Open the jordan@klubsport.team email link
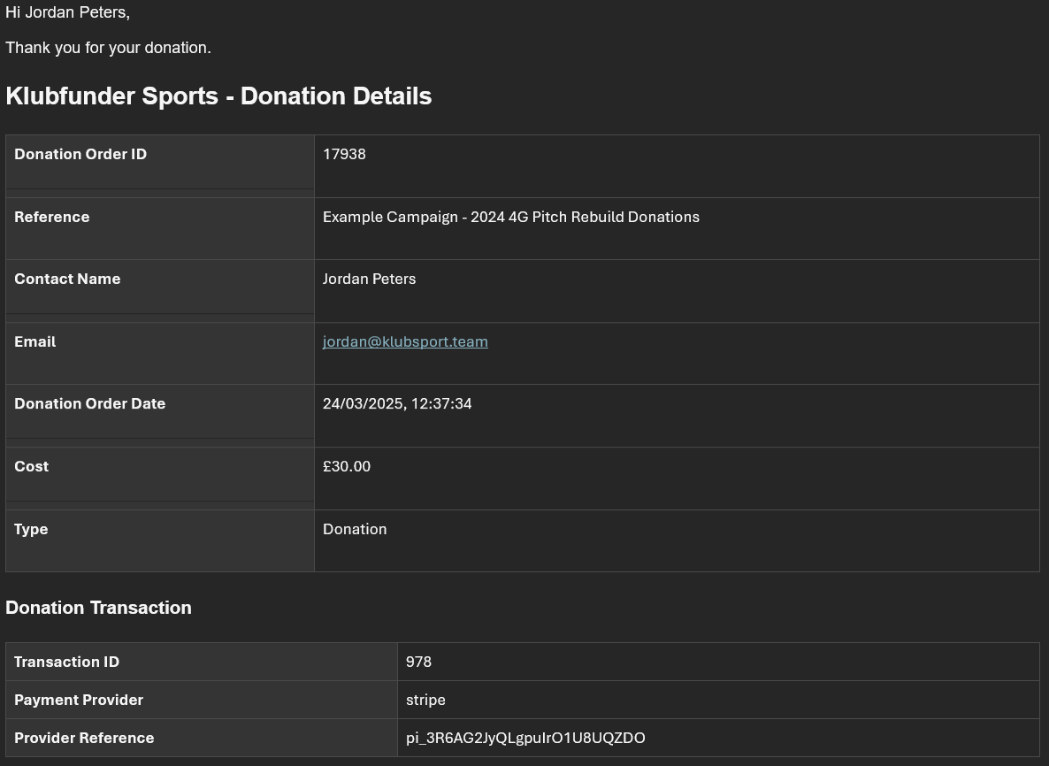The height and width of the screenshot is (766, 1049). (405, 342)
